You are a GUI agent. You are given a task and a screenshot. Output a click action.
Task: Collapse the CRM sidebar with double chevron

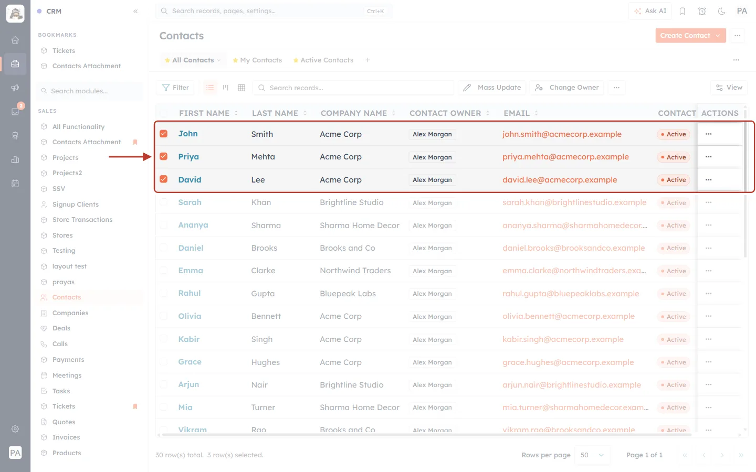coord(135,11)
